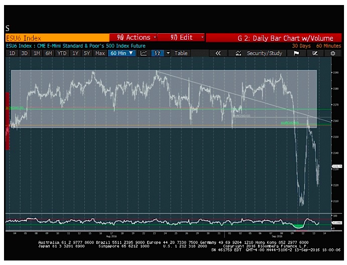The height and width of the screenshot is (265, 347).
Task: Click the oscillator value label on right axis
Action: (337, 223)
